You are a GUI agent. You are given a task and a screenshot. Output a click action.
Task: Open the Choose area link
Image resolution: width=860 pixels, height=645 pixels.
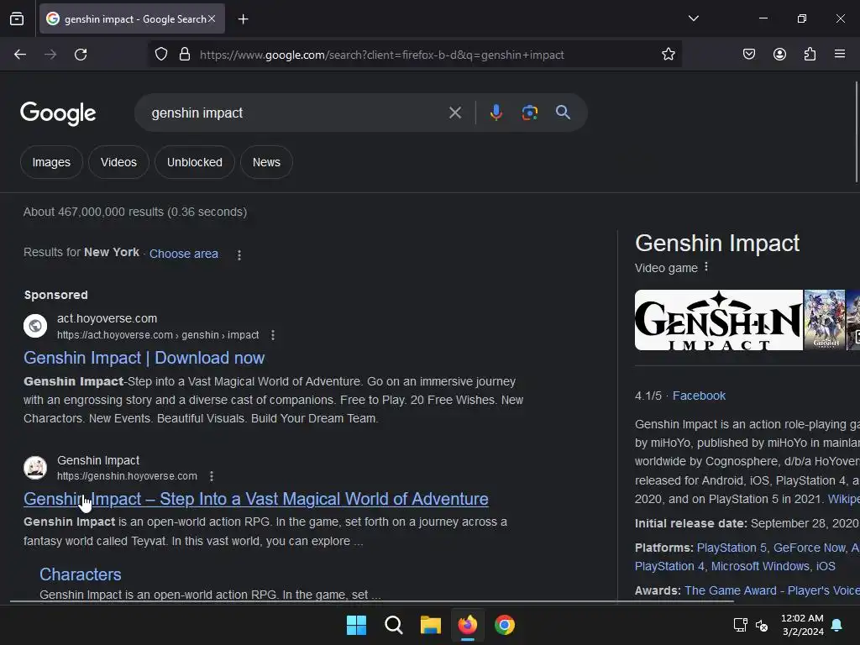(x=184, y=254)
